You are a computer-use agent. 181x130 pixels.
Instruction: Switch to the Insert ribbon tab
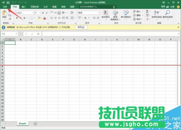[24, 7]
